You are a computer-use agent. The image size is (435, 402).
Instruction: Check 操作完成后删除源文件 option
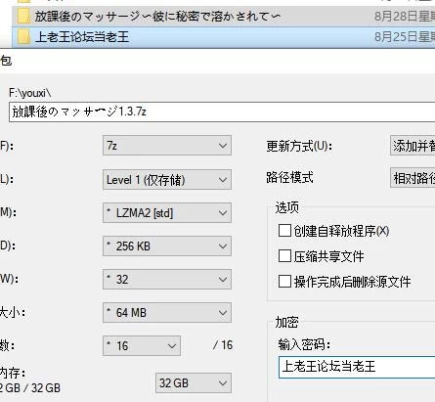coord(284,281)
